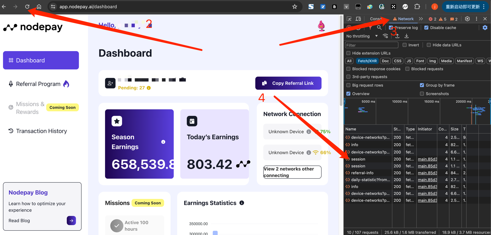Click the profile avatar in dashboard header
Screen dimensions: 491x235
point(322,26)
